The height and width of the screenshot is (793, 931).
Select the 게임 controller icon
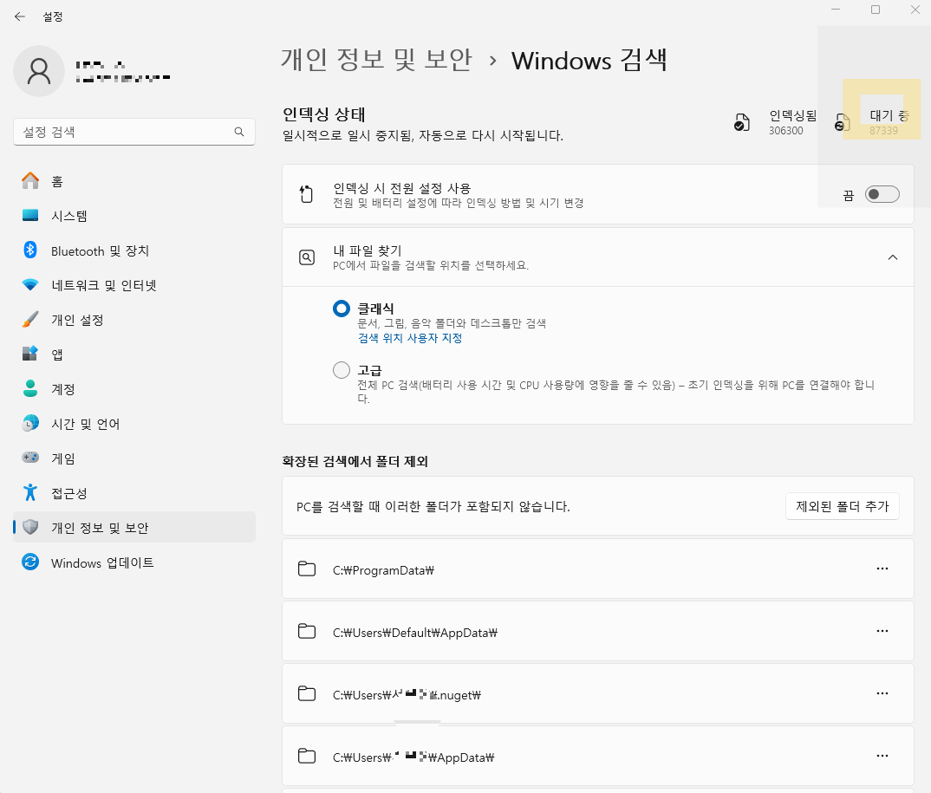pyautogui.click(x=30, y=458)
